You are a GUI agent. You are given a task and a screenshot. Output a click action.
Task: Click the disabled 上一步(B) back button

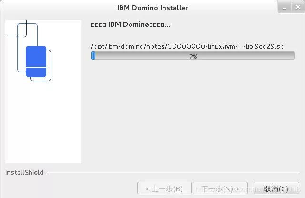point(164,188)
